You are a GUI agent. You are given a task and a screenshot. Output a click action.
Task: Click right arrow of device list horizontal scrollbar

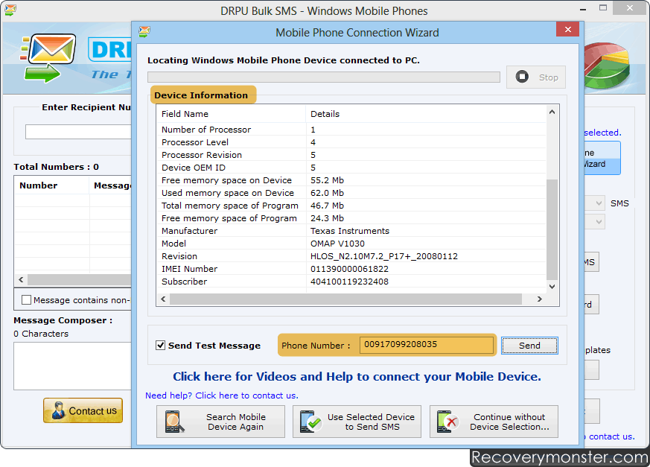(x=539, y=299)
